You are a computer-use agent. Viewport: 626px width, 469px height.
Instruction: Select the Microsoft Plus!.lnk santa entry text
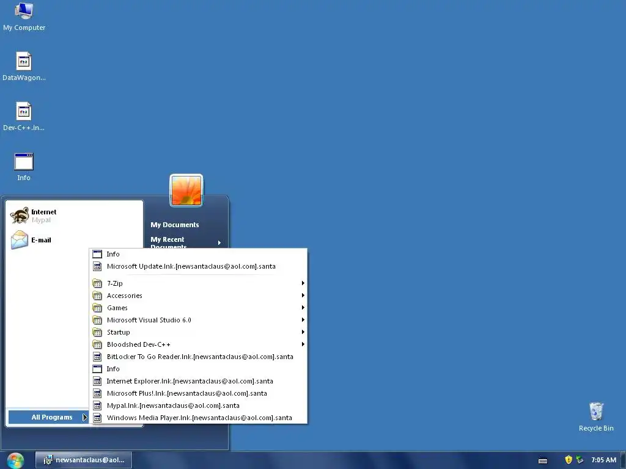187,393
